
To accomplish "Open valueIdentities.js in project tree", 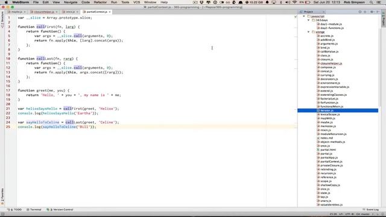I will click(x=331, y=205).
